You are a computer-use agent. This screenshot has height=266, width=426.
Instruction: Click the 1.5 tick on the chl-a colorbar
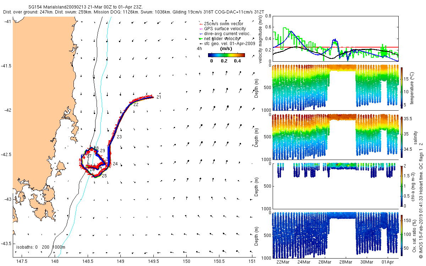tap(406, 176)
